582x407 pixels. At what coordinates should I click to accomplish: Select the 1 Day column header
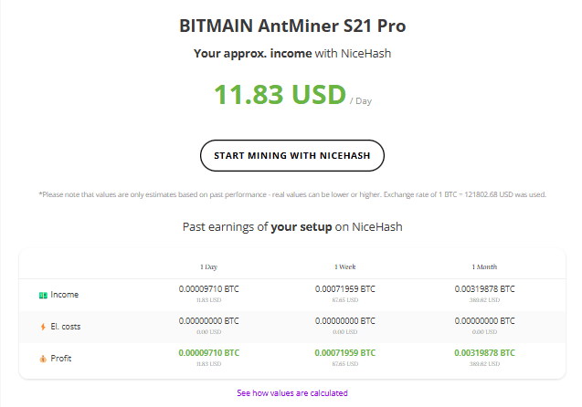click(208, 266)
